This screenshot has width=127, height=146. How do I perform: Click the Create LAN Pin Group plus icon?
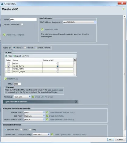coord(33,97)
